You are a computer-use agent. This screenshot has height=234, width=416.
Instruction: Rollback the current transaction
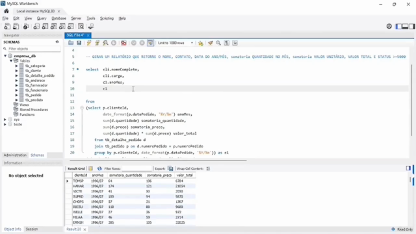tap(142, 43)
